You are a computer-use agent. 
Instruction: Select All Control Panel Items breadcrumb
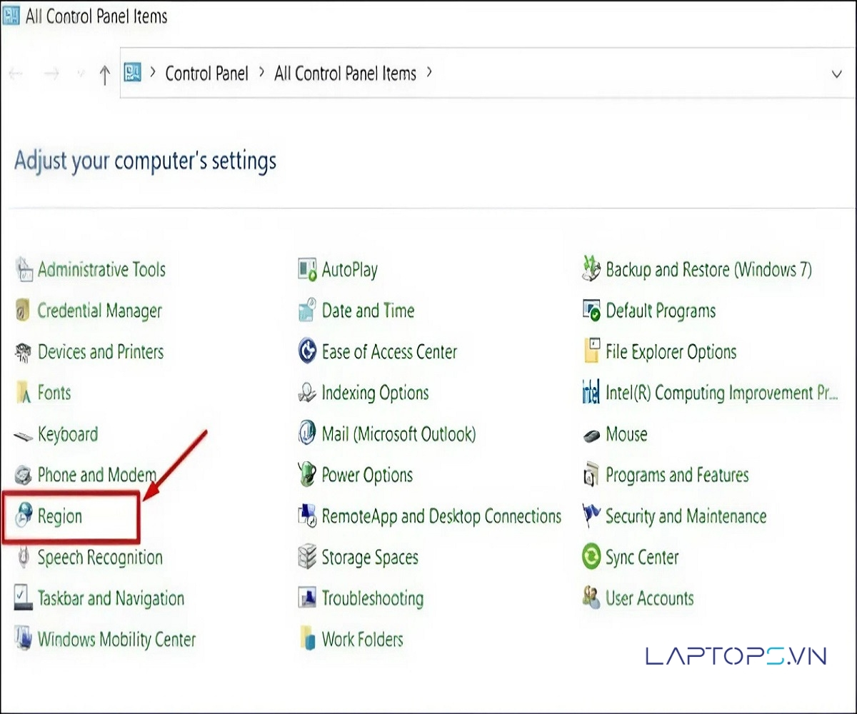(345, 74)
